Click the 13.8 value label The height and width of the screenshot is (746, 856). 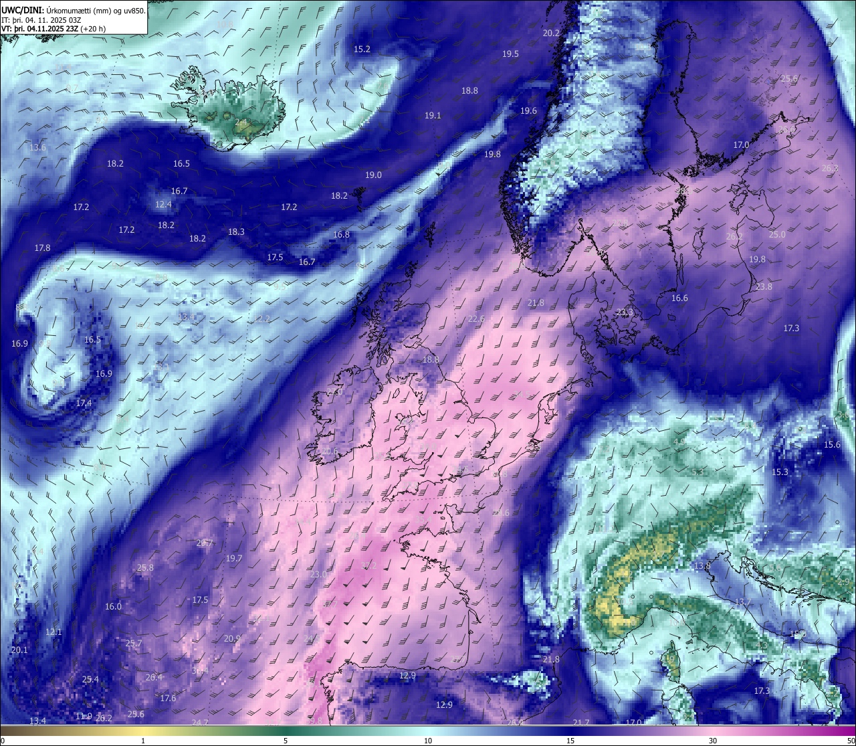click(x=702, y=565)
